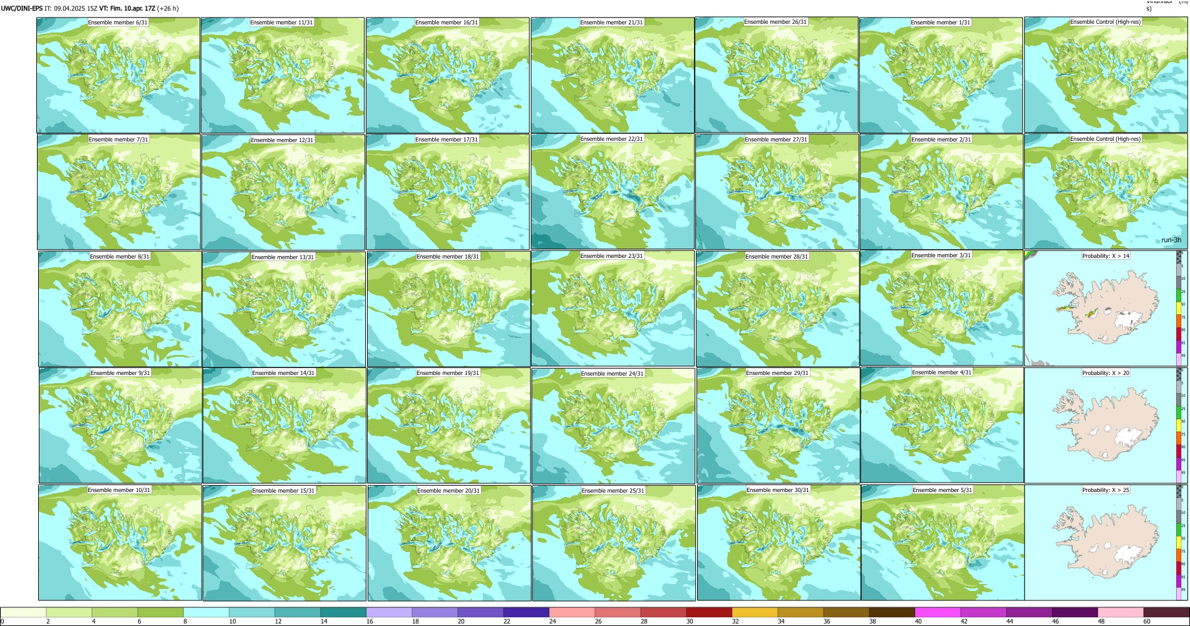Select the Ensemble member 9/31 map
Image resolution: width=1190 pixels, height=626 pixels.
coord(120,426)
